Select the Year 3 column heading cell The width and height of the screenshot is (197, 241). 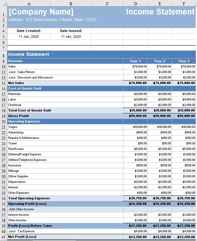pyautogui.click(x=183, y=61)
